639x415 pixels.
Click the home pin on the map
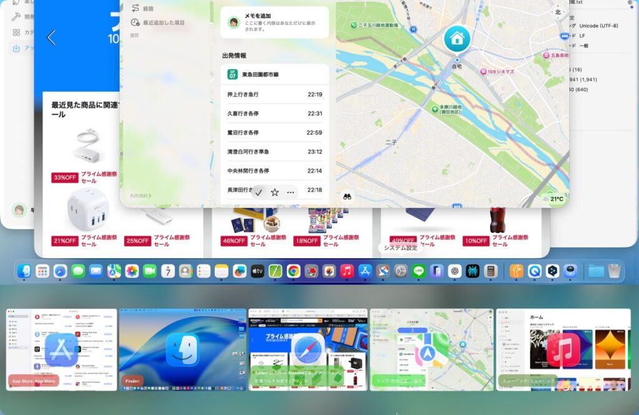tap(457, 39)
